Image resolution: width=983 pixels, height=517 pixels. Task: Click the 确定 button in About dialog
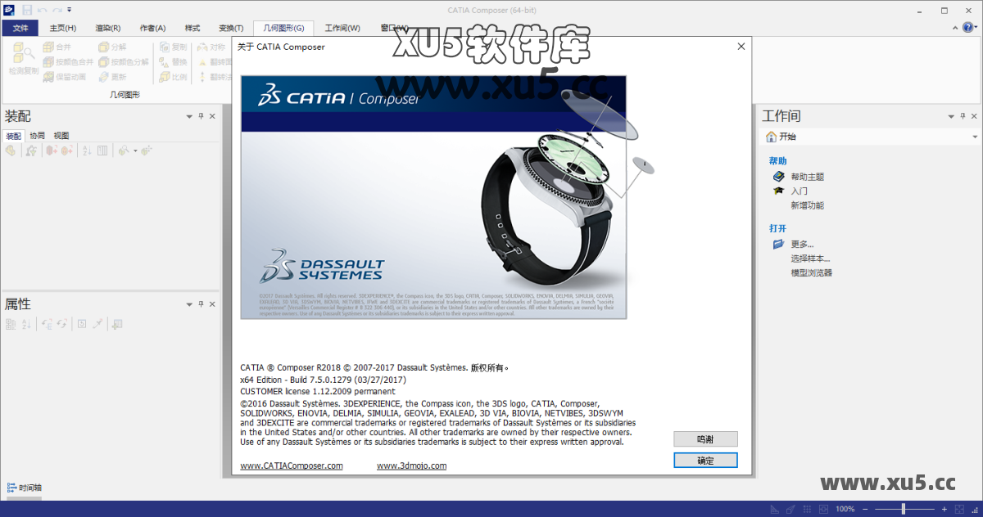704,460
